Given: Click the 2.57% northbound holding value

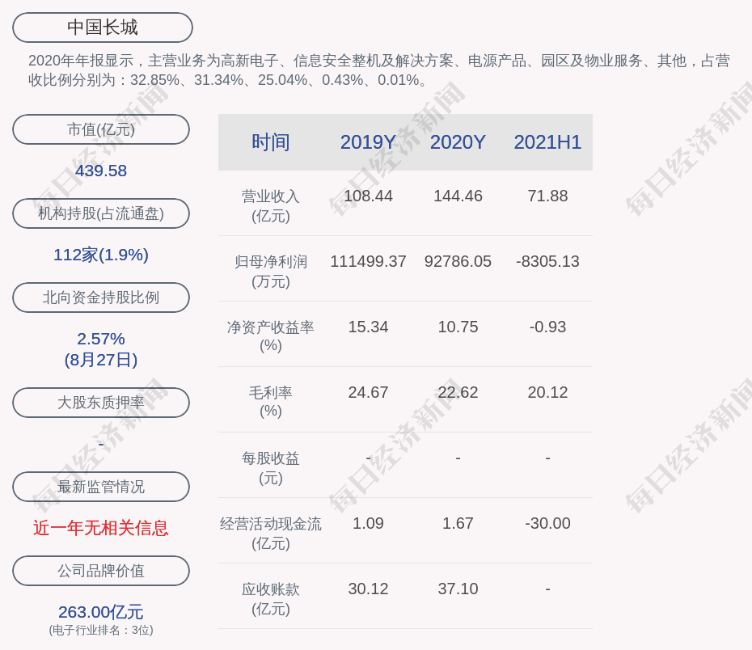Looking at the screenshot, I should pyautogui.click(x=101, y=339).
